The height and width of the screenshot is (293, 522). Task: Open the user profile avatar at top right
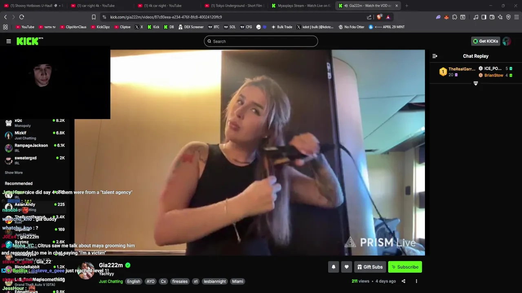[507, 41]
